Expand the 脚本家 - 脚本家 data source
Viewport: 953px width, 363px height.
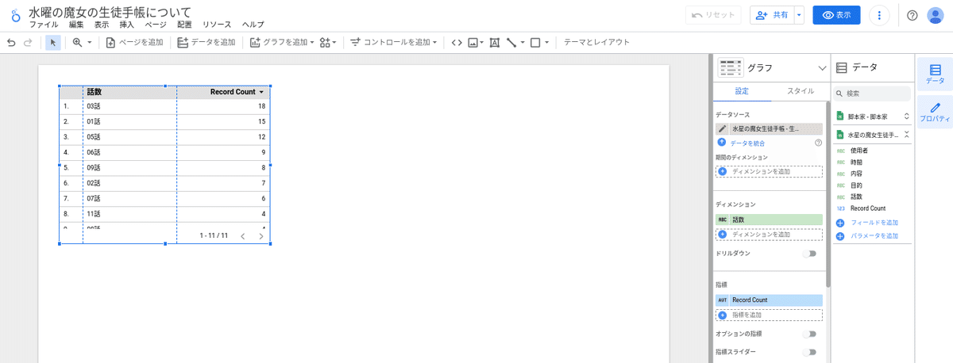point(906,116)
